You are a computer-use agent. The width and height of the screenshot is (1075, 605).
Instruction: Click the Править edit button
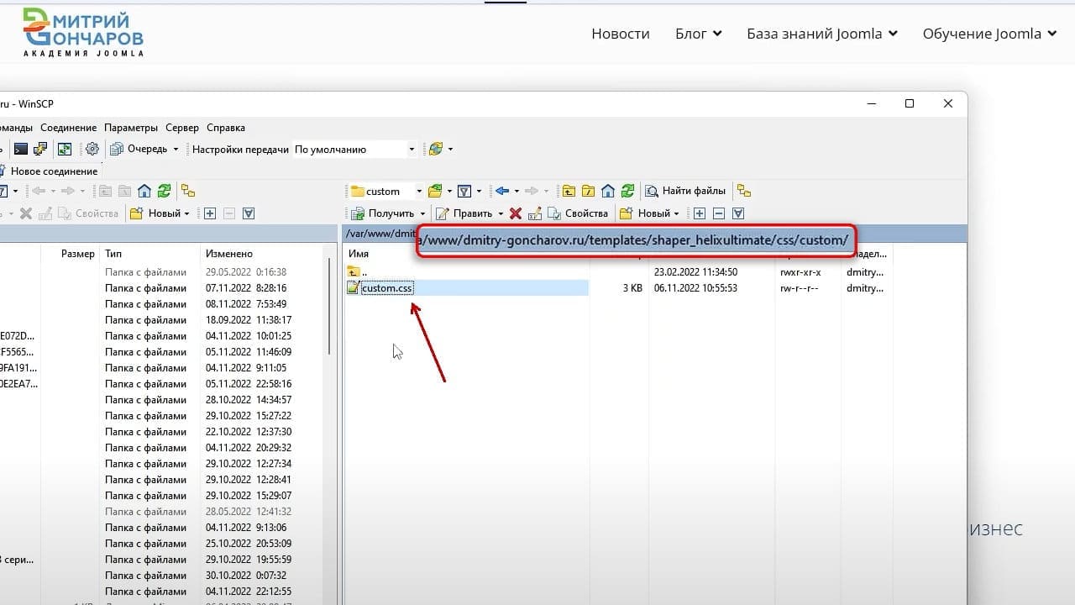(470, 213)
